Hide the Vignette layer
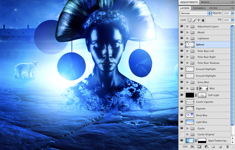Image resolution: width=235 pixels, height=150 pixels. point(182,108)
